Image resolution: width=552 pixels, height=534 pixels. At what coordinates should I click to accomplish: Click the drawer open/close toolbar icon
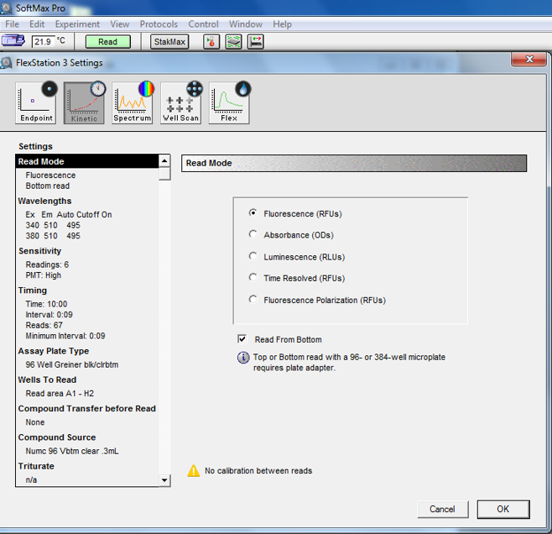(256, 42)
